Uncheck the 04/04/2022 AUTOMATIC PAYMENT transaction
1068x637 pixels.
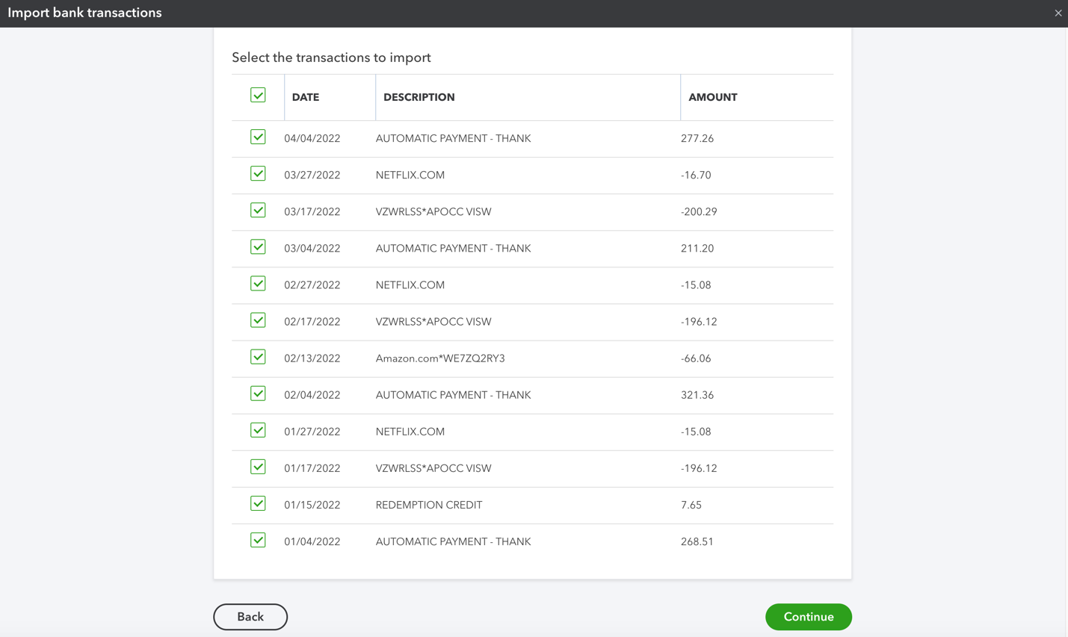258,137
